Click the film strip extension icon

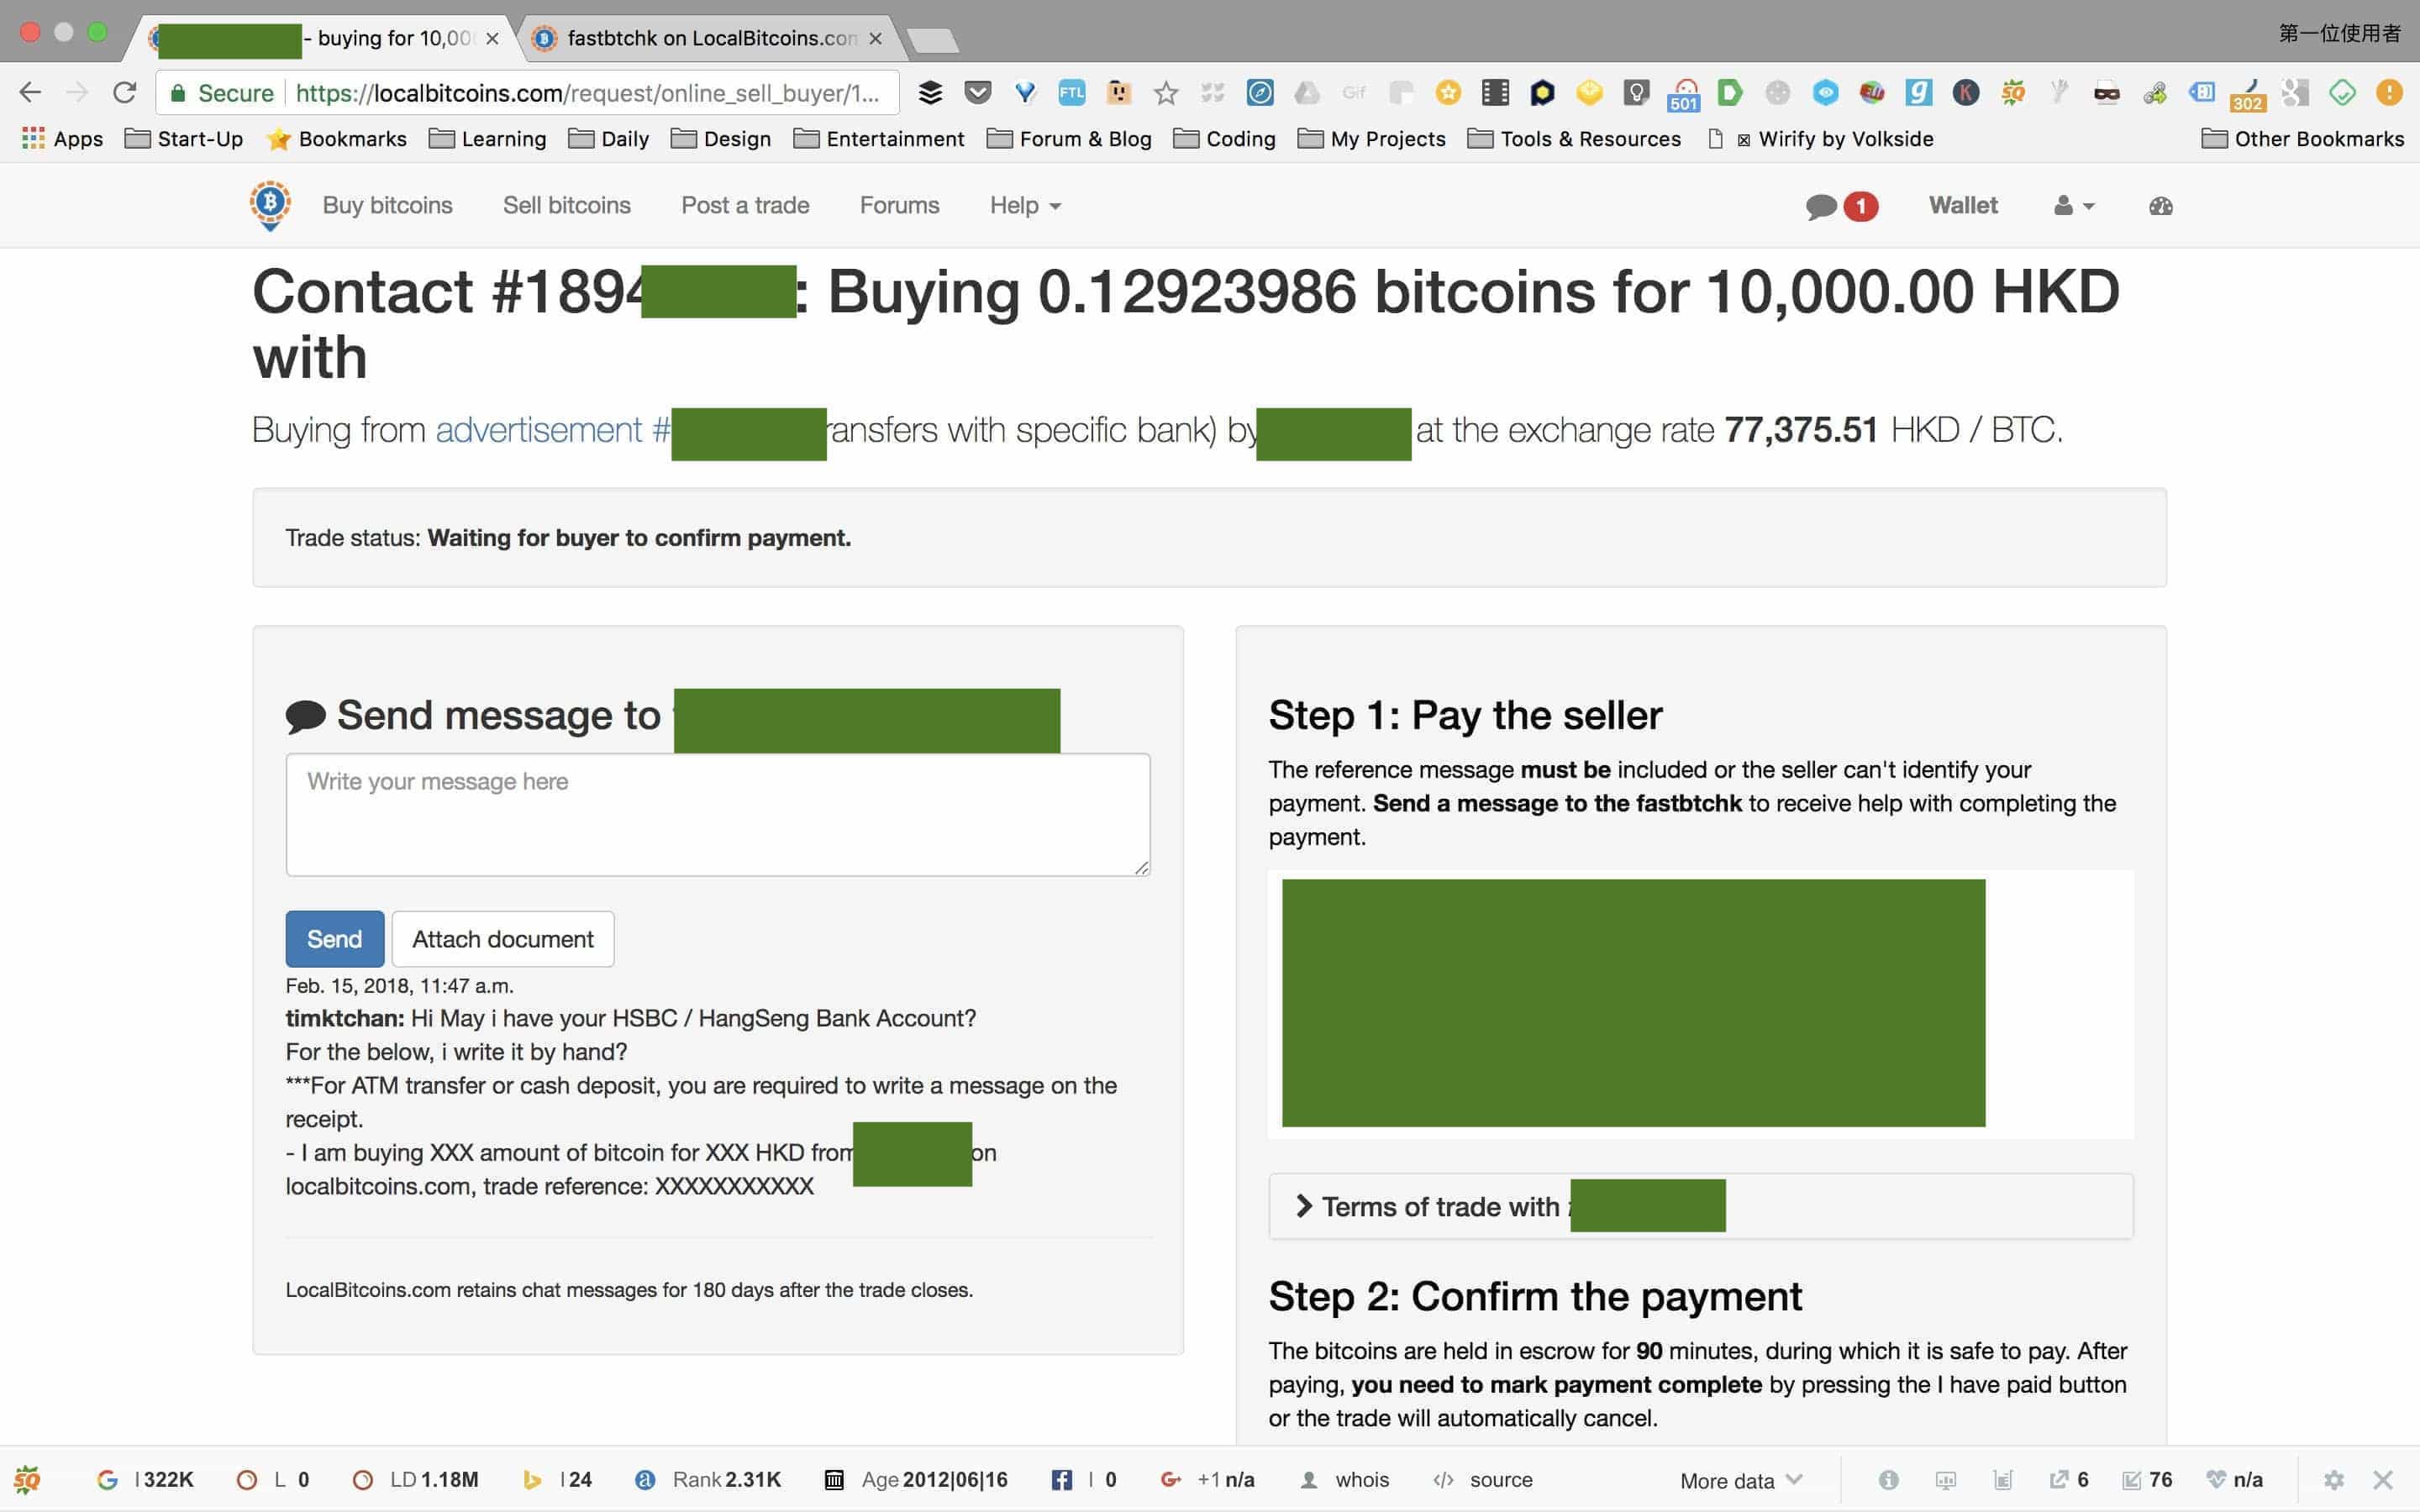click(1495, 93)
